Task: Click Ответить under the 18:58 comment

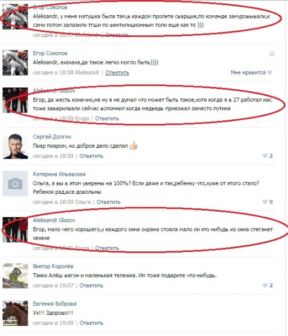Action: (117, 72)
